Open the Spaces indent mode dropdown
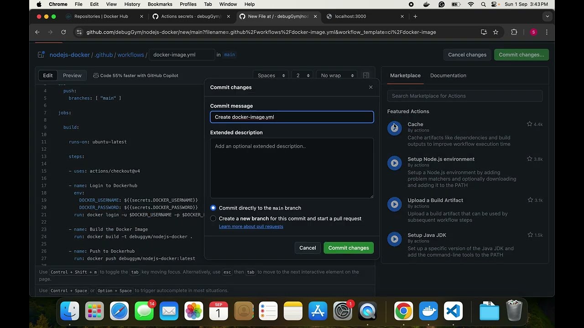 [x=271, y=76]
